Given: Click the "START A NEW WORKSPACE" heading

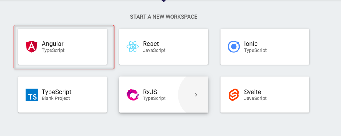Looking at the screenshot, I should [x=164, y=17].
